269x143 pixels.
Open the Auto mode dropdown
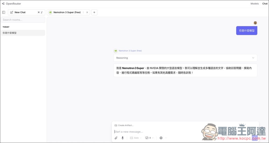[x=136, y=138]
